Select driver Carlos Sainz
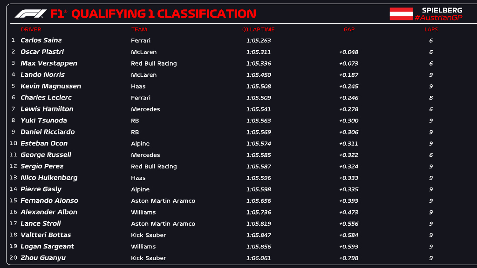Image resolution: width=477 pixels, height=268 pixels. (41, 40)
